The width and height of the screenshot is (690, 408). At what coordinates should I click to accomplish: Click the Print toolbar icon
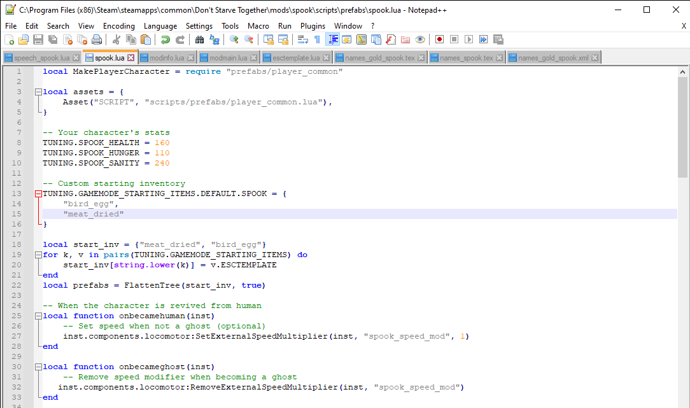tap(96, 39)
